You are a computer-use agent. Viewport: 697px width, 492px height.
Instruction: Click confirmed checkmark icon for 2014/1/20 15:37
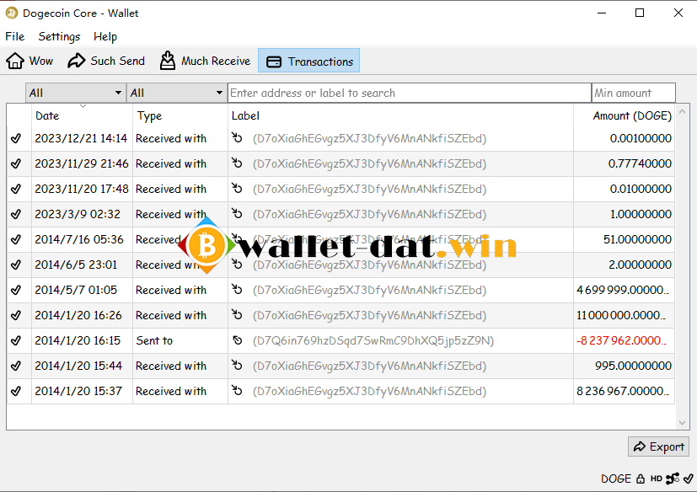click(16, 391)
